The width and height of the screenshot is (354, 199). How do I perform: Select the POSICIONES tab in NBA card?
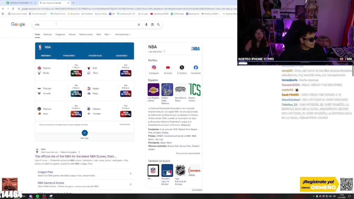coord(69,56)
